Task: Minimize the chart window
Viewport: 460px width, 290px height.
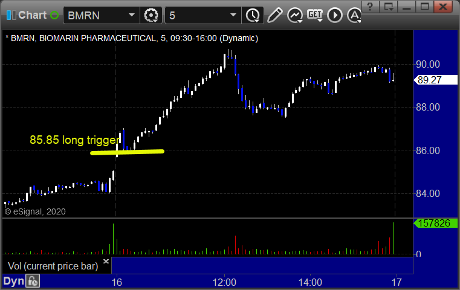Action: pos(406,6)
